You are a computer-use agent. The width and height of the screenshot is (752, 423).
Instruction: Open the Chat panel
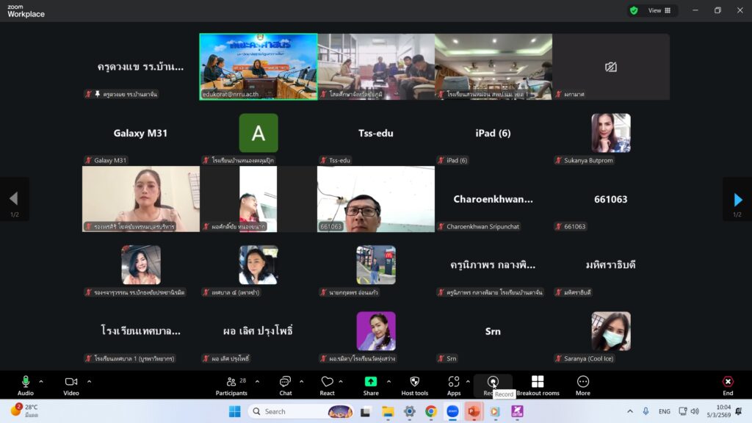point(285,385)
